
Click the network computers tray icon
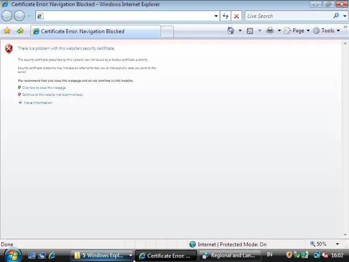pyautogui.click(x=317, y=255)
